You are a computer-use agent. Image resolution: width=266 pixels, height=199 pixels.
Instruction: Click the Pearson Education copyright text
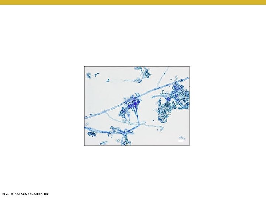pyautogui.click(x=26, y=194)
